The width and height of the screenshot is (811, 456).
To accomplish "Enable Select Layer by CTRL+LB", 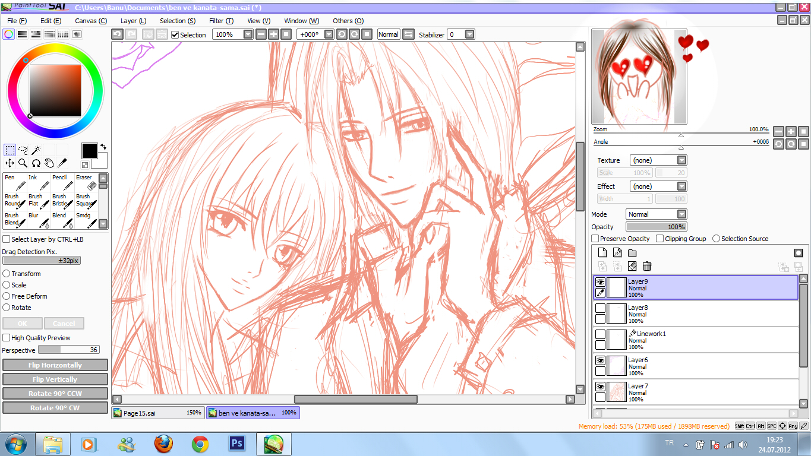I will pos(6,239).
